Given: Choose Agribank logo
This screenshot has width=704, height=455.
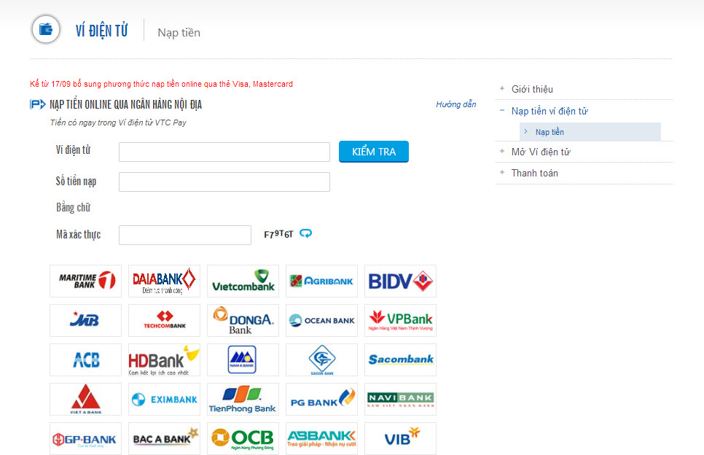Looking at the screenshot, I should [x=321, y=281].
